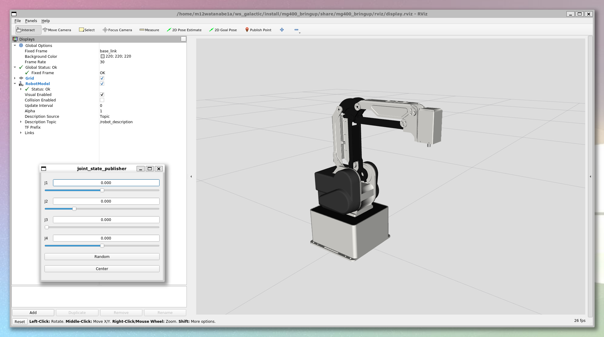This screenshot has height=337, width=604.
Task: Expand the Grid display tree item
Action: click(15, 78)
